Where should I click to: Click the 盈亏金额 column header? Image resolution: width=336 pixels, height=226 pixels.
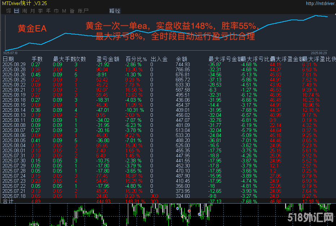tap(108, 59)
